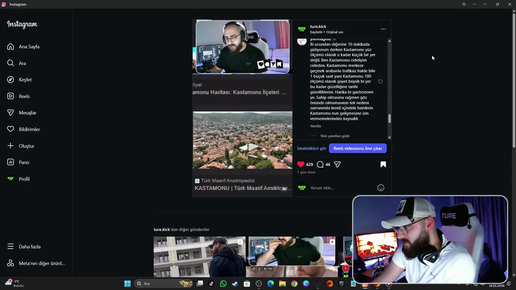Open the emoji picker in comment box

pos(381,188)
